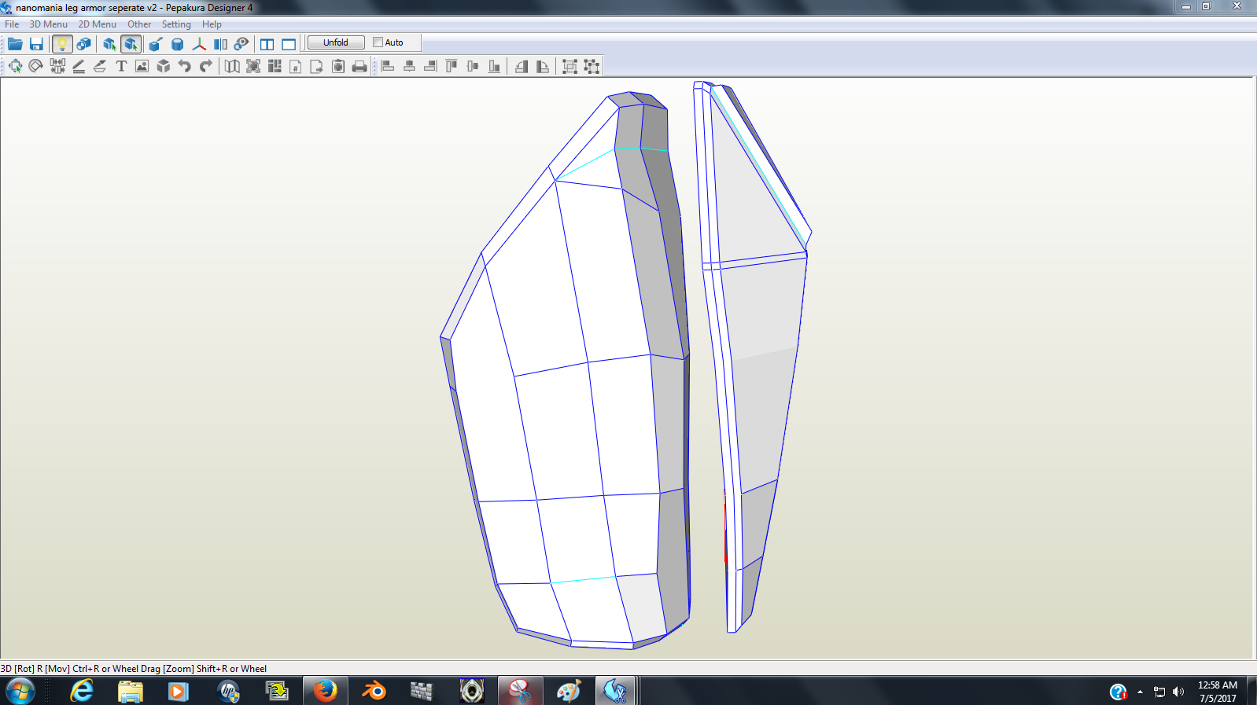Expand the 2D Menu dropdown
This screenshot has width=1257, height=705.
[x=97, y=24]
